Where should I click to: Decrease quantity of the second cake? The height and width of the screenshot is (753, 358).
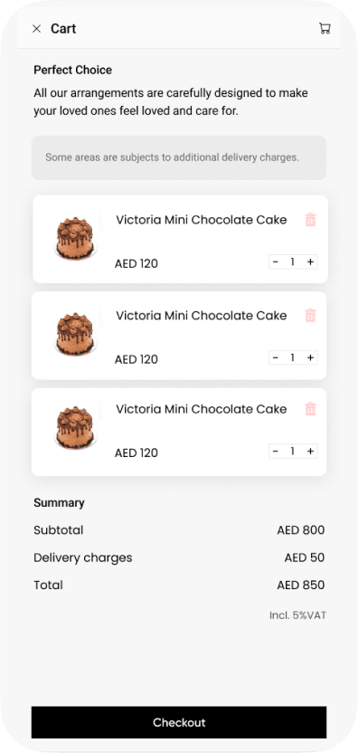276,357
